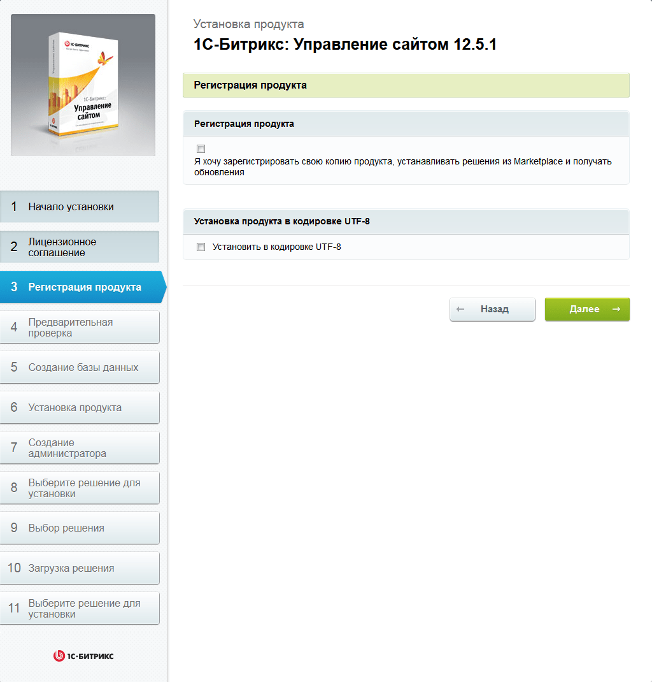Open step 11 Выберите решение для установки
Screen dimensions: 652x682
(x=80, y=609)
